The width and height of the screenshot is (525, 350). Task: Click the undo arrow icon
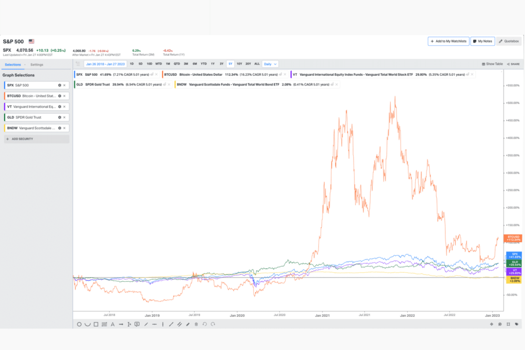(205, 324)
